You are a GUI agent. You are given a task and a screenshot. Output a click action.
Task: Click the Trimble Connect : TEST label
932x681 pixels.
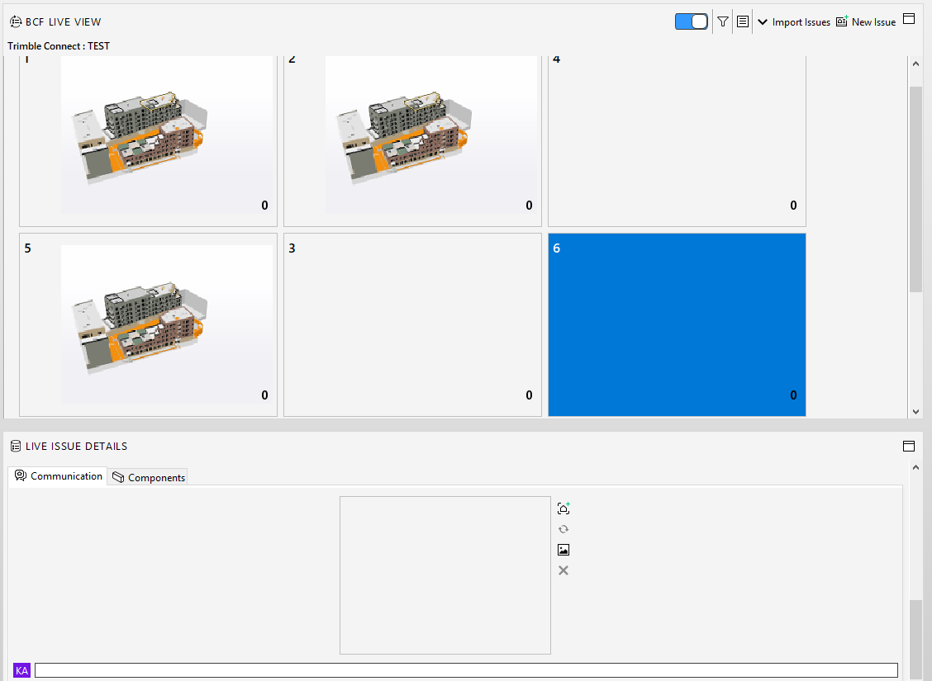click(59, 45)
